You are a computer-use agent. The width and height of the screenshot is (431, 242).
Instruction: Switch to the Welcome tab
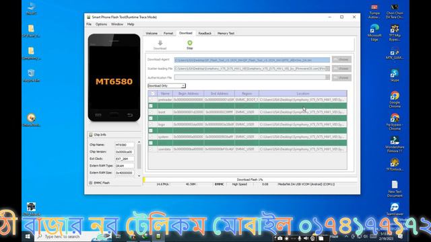[152, 34]
